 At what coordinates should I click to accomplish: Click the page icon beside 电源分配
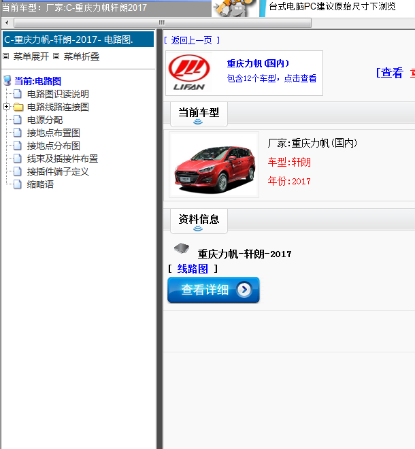(x=18, y=120)
